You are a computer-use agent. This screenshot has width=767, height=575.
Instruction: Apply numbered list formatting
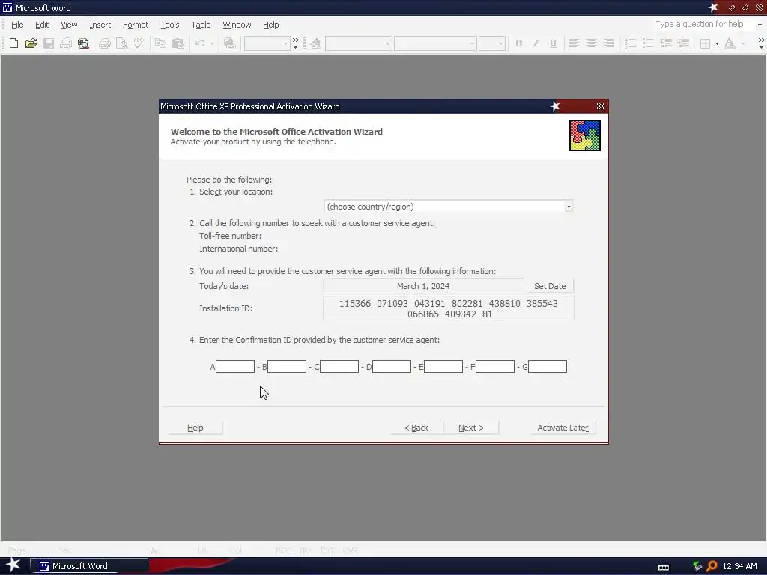tap(631, 43)
